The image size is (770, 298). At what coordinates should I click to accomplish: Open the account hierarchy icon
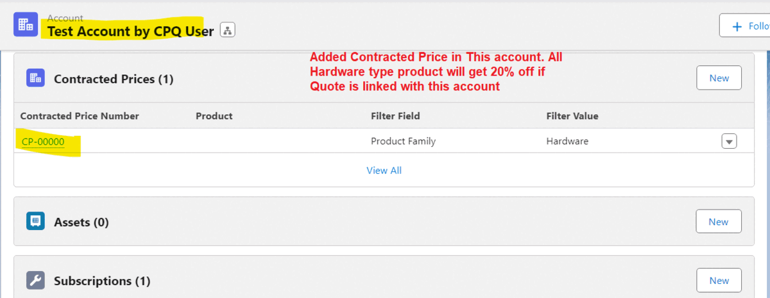point(228,30)
